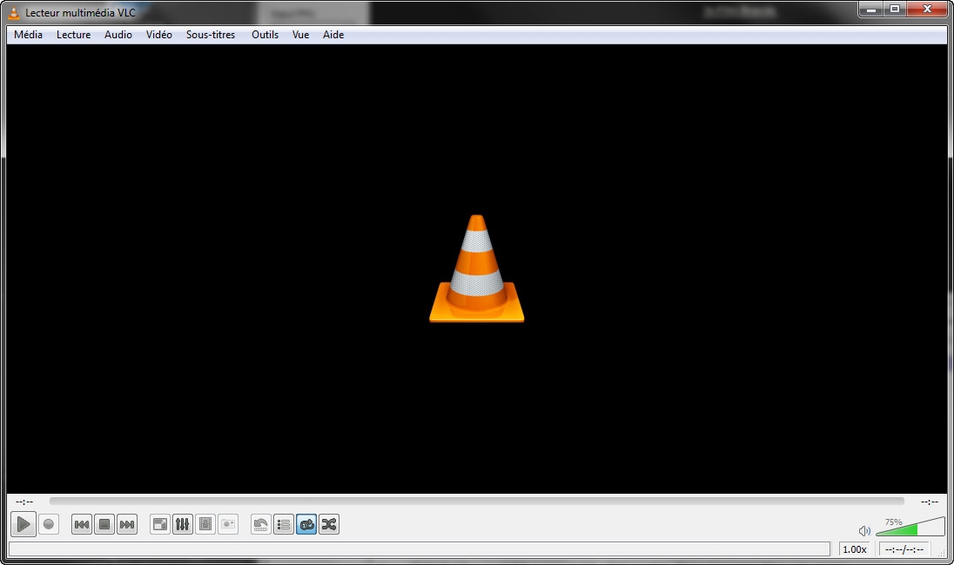Viewport: 954px width, 565px height.
Task: Click the remaining time label right of seek bar
Action: [929, 502]
